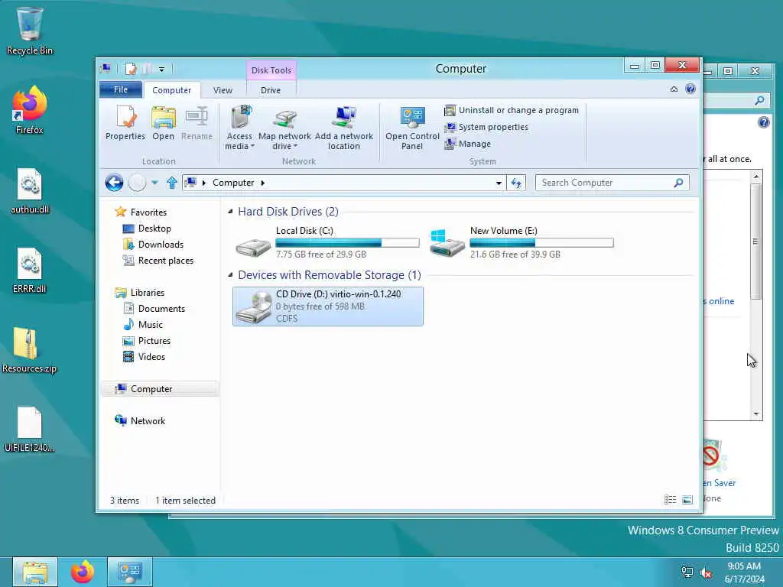Open the Access media menu

pyautogui.click(x=239, y=128)
